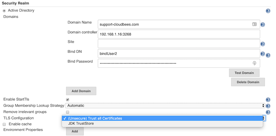Viewport: 276px width, 136px height.
Task: Toggle the Enable StartTls checkbox
Action: [68, 99]
